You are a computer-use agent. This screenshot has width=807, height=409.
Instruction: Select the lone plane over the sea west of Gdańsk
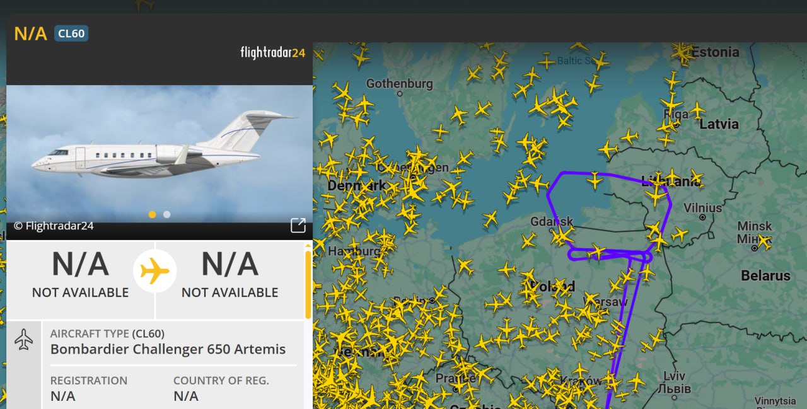point(490,219)
